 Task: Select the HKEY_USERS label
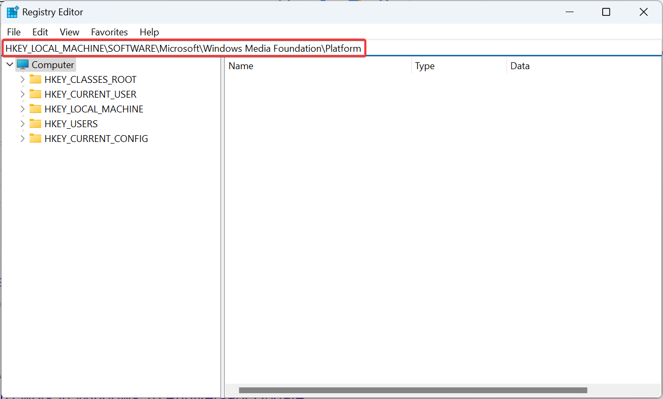pos(71,124)
